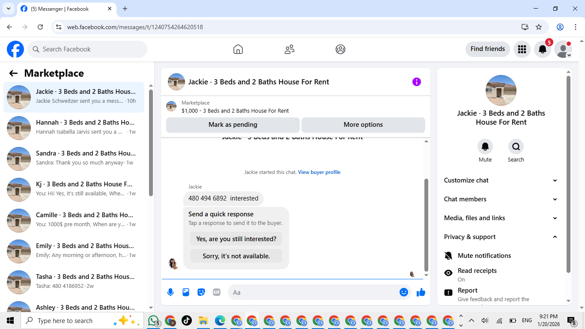Click the purple conversation information icon
Image resolution: width=585 pixels, height=329 pixels.
click(x=417, y=82)
